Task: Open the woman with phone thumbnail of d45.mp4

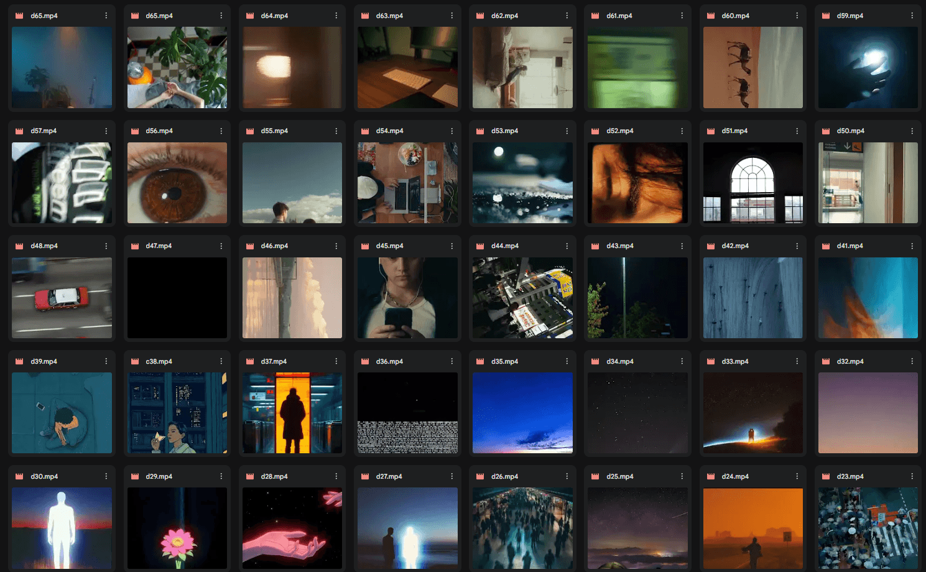Action: 407,298
